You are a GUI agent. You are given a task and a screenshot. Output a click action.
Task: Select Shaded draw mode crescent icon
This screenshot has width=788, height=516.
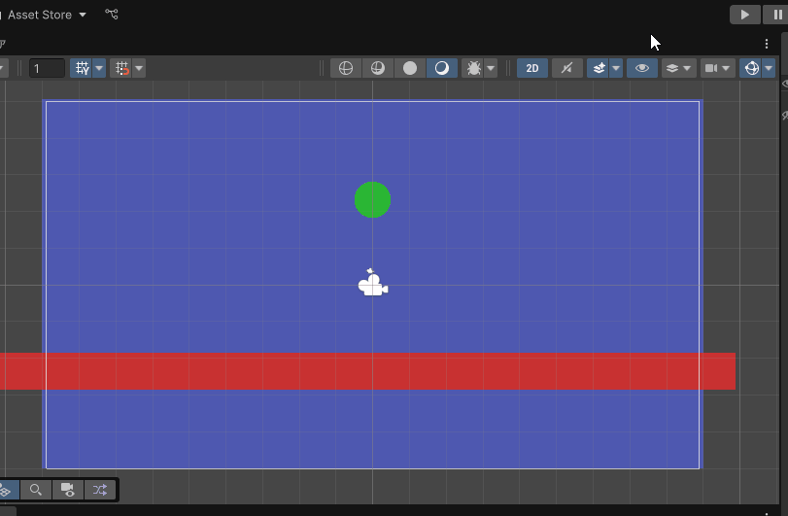[x=442, y=68]
